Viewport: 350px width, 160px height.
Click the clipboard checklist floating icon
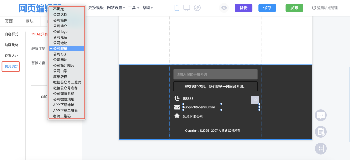321,132
